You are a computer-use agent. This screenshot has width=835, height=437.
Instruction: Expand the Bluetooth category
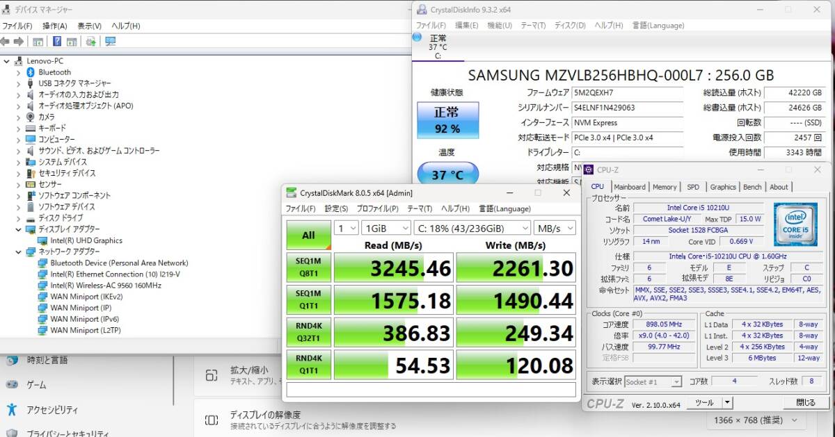click(18, 72)
